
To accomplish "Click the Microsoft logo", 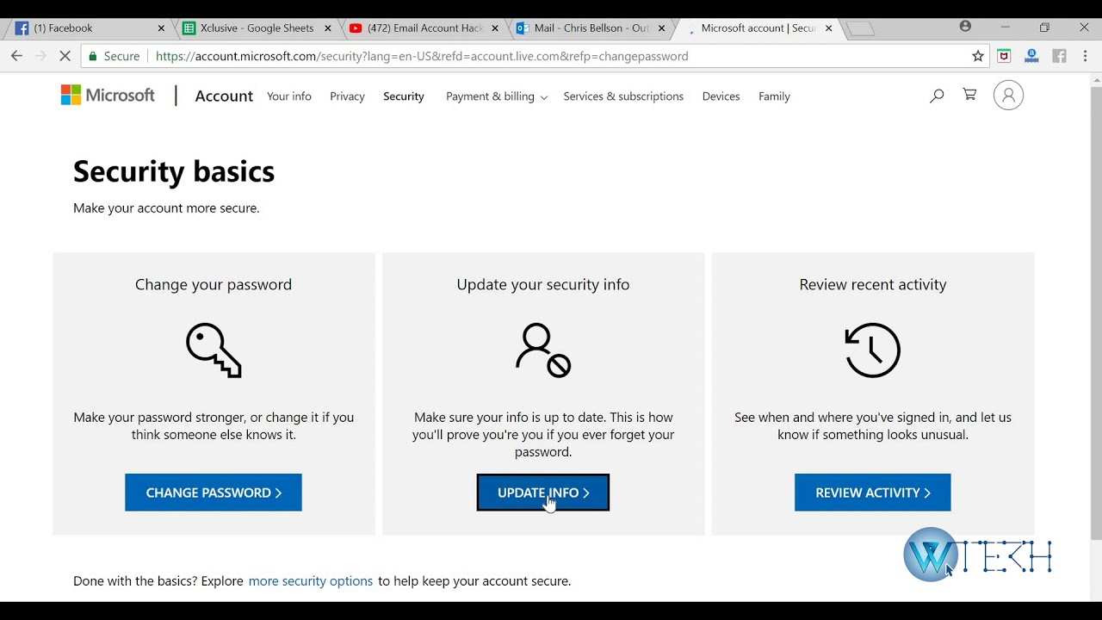I will (x=108, y=96).
